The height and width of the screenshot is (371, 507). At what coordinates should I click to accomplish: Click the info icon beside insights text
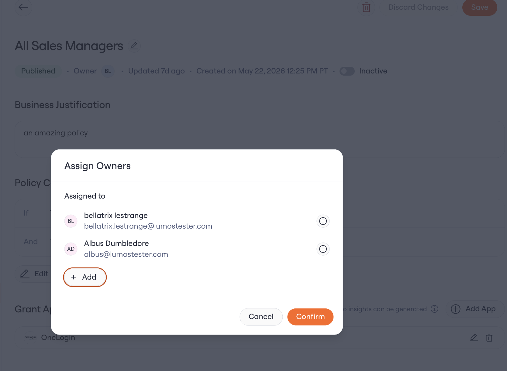(x=435, y=309)
